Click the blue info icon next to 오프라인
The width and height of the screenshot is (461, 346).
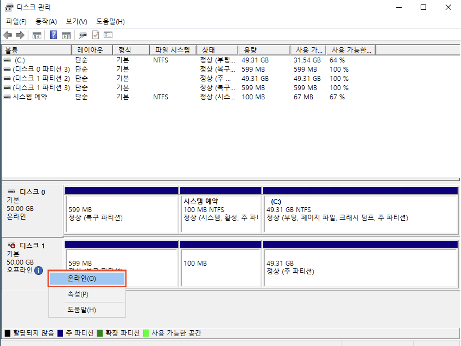[x=39, y=270]
